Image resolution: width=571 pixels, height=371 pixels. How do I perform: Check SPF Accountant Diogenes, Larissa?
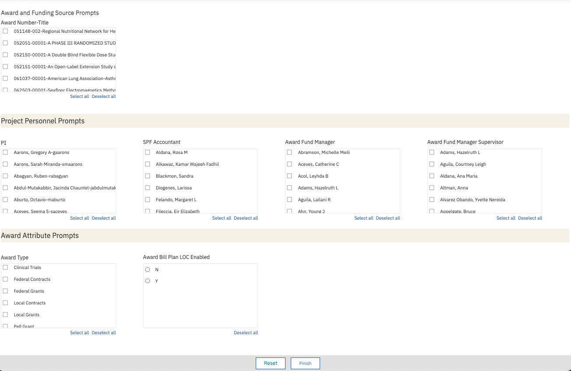[x=148, y=188]
